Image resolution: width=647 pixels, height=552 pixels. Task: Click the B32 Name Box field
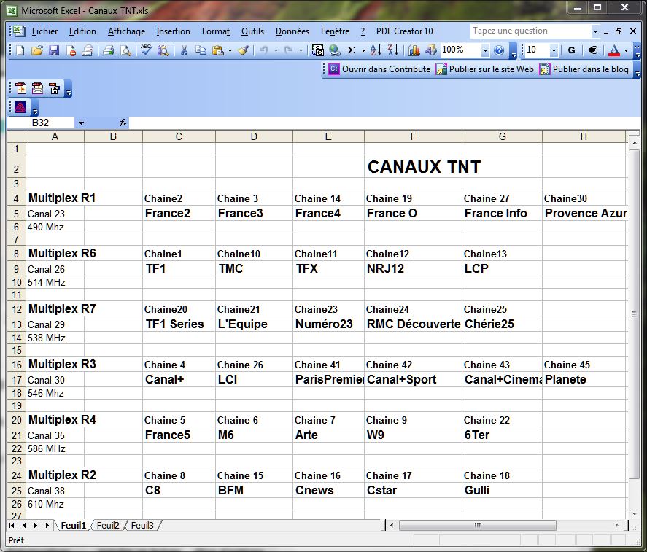(x=40, y=123)
